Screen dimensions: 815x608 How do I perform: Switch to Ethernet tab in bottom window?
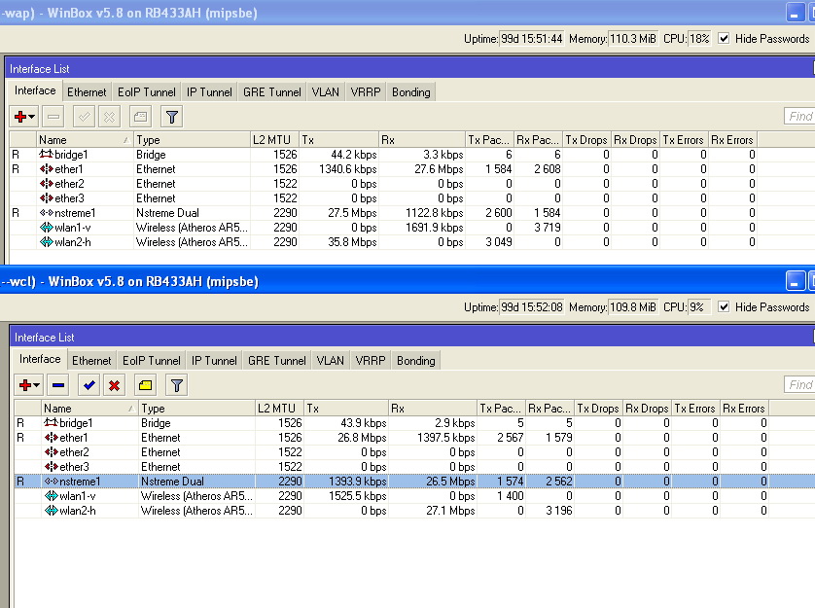point(91,361)
